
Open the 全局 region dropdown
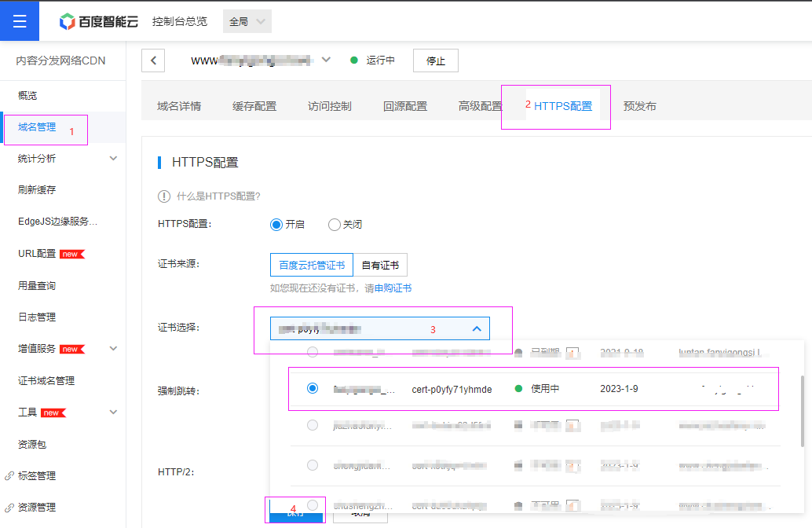click(x=247, y=21)
